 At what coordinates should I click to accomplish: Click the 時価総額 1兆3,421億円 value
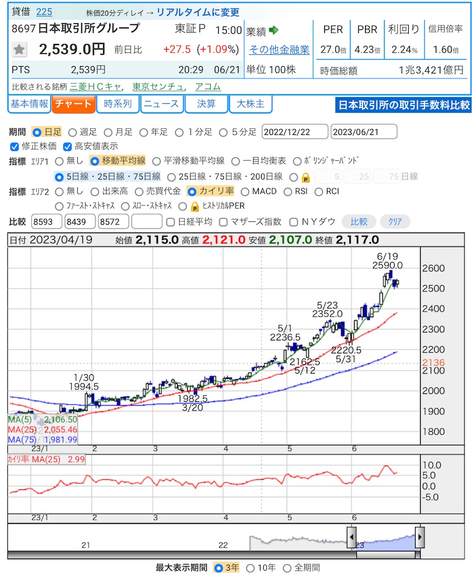tap(431, 71)
